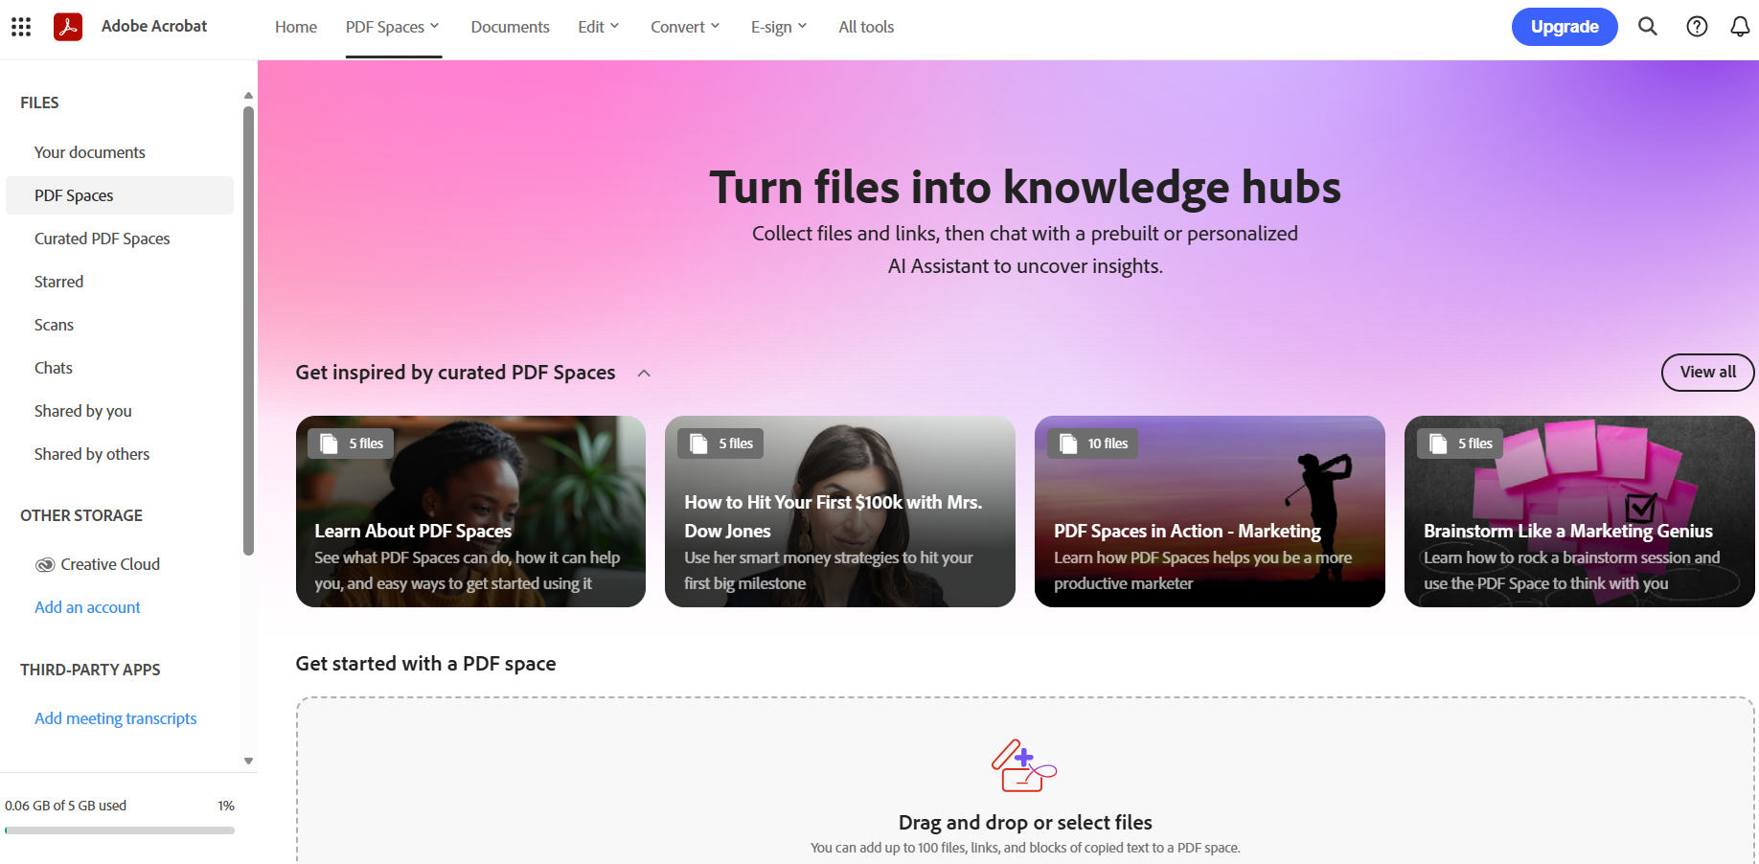Click Get started with a PDF space heading
1759x864 pixels.
point(425,664)
